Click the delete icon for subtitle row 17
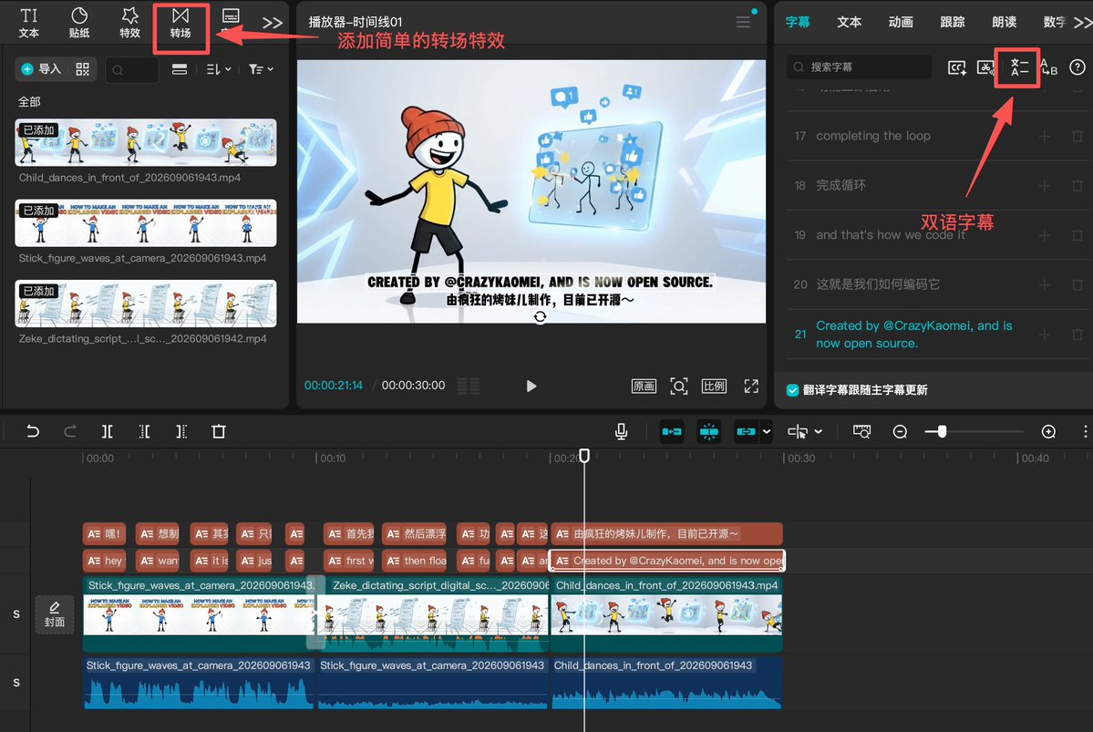Viewport: 1093px width, 732px height. (x=1077, y=136)
